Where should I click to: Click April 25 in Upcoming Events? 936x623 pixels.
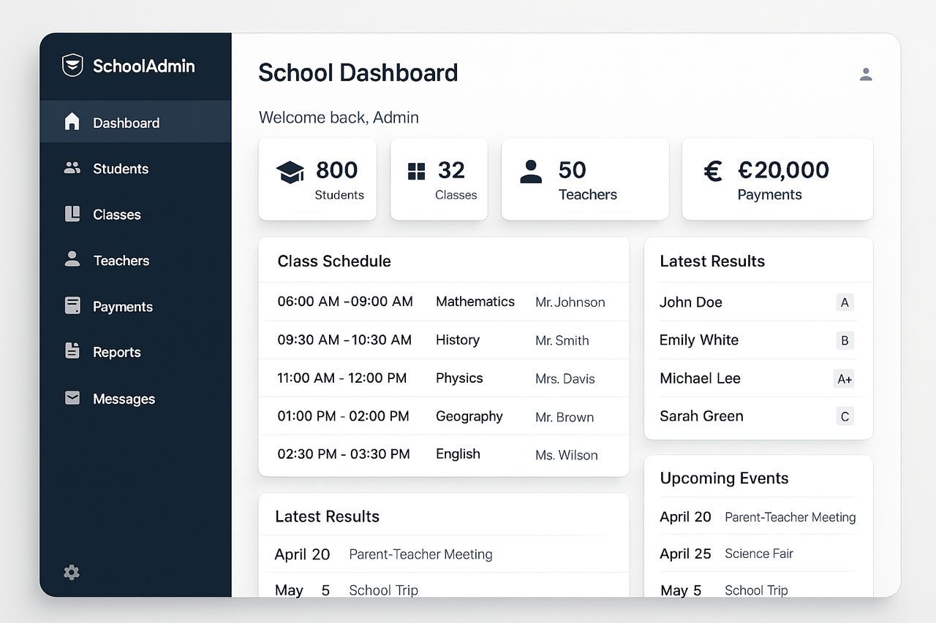pos(685,554)
